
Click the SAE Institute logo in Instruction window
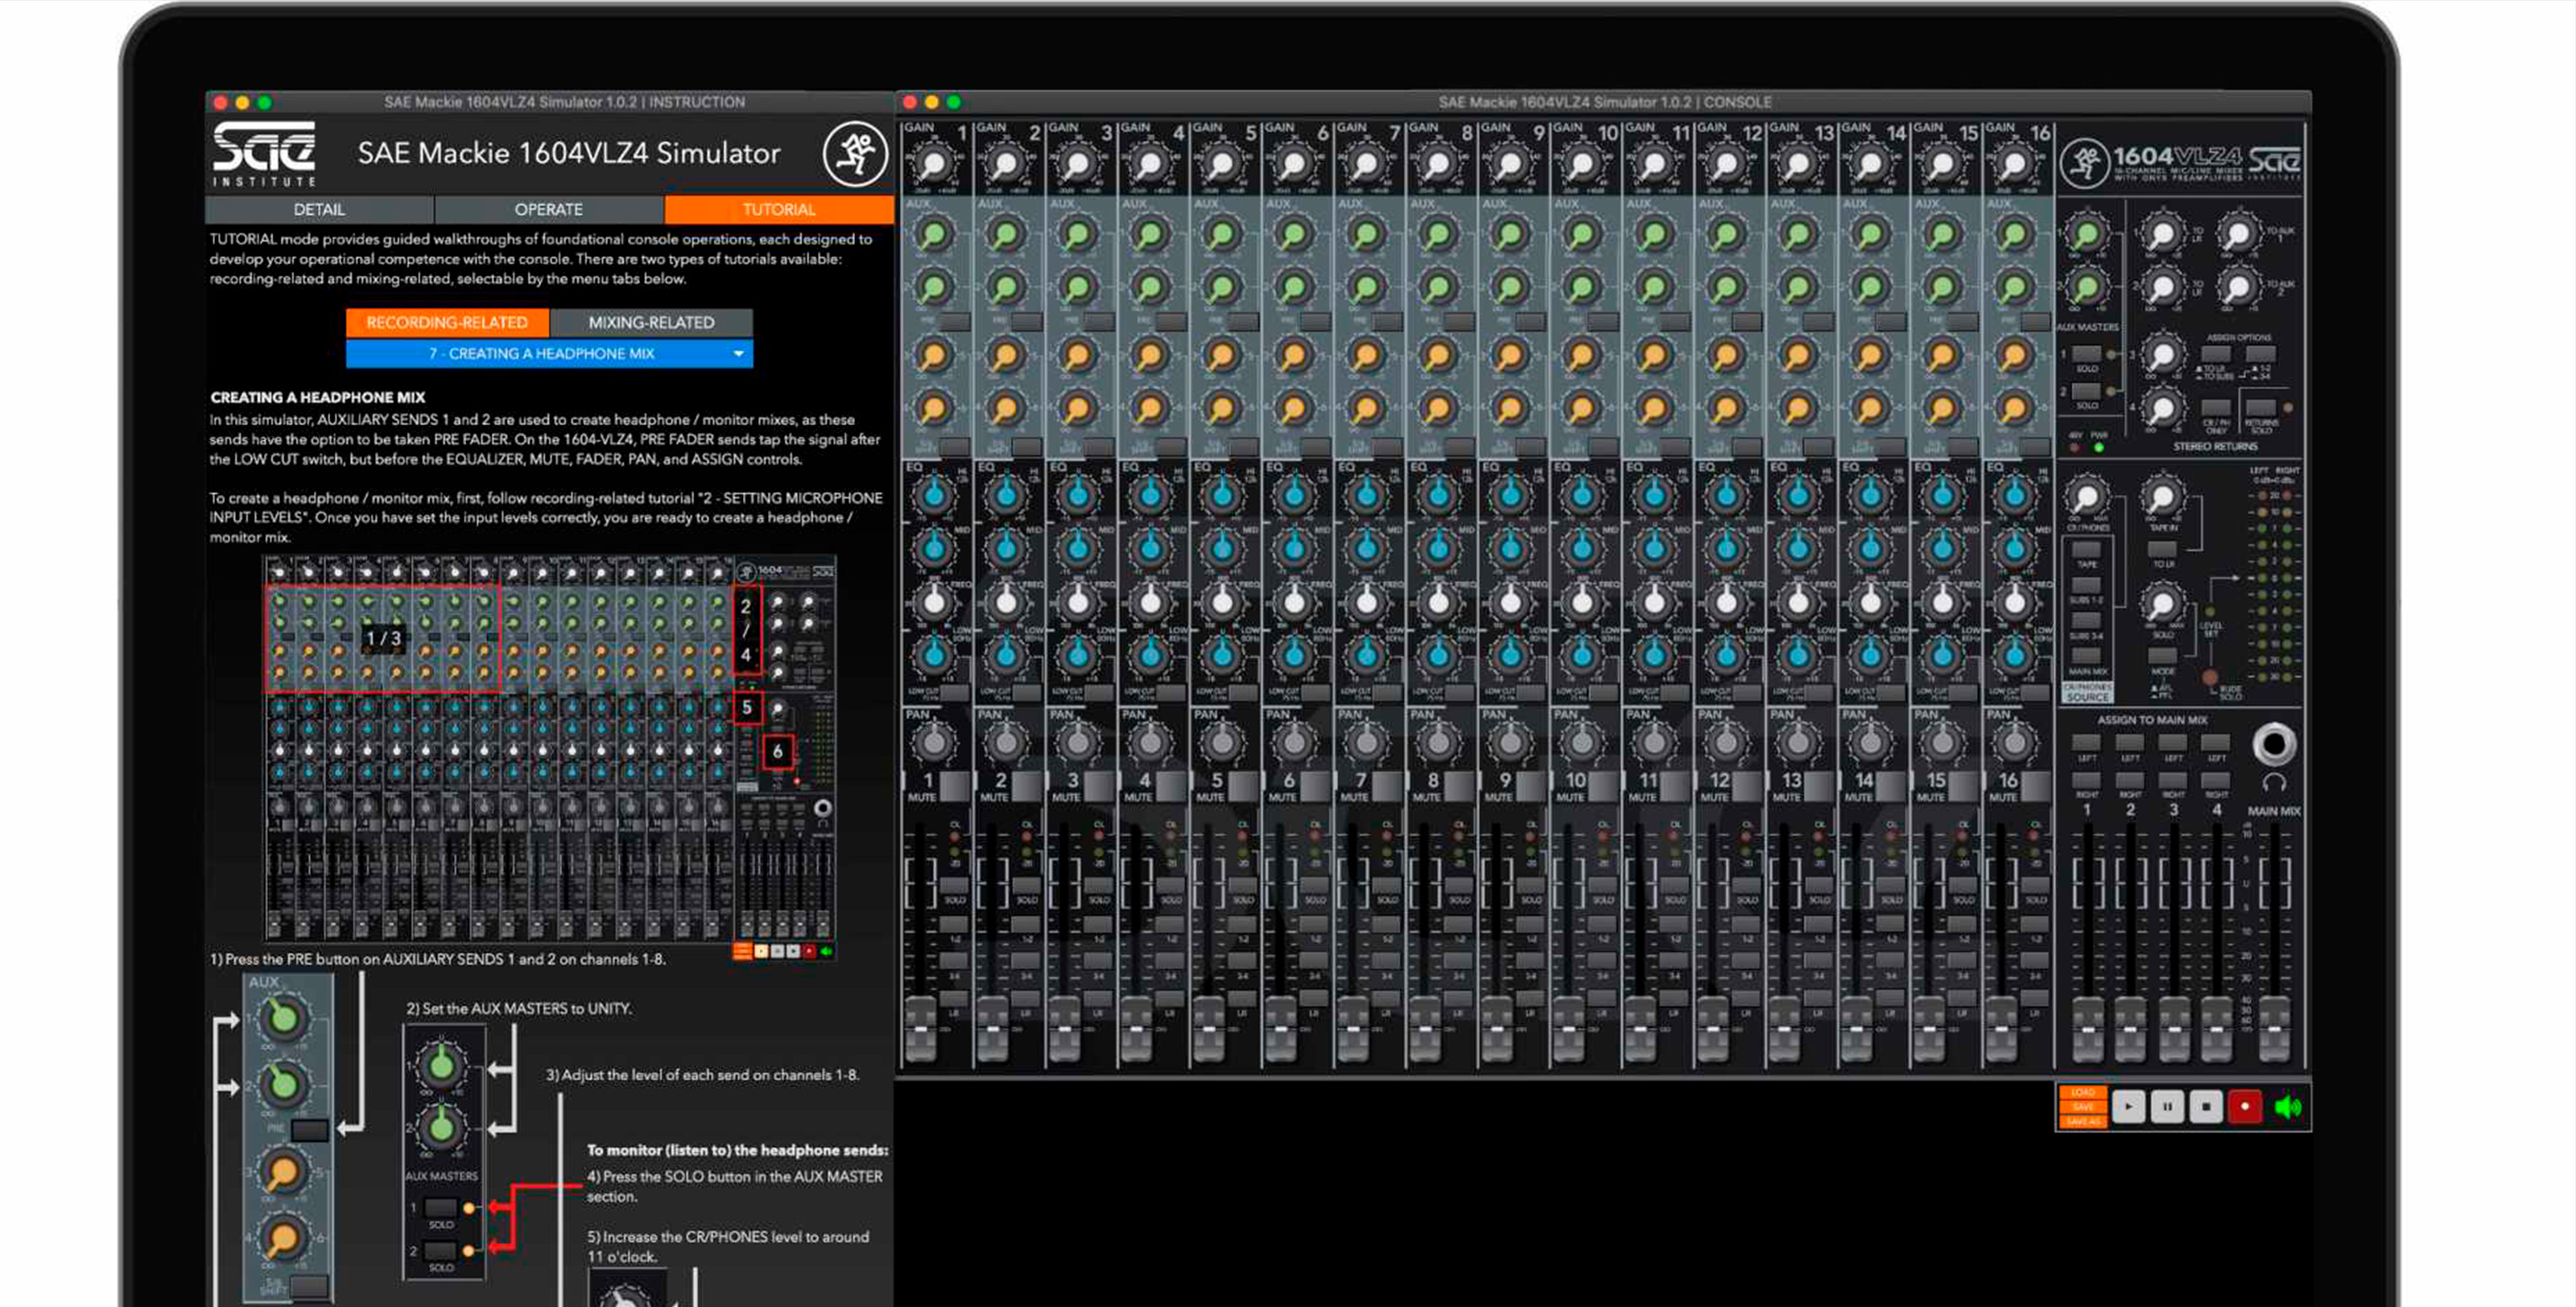point(264,154)
